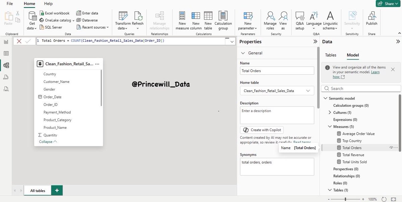Collapse the Properties pane
The height and width of the screenshot is (202, 402).
[x=315, y=41]
